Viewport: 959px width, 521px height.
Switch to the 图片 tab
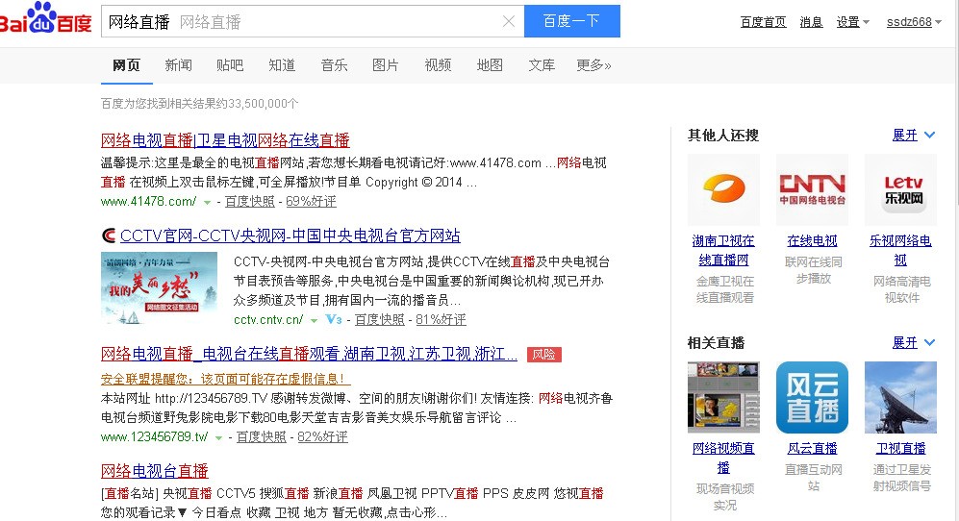(x=386, y=64)
